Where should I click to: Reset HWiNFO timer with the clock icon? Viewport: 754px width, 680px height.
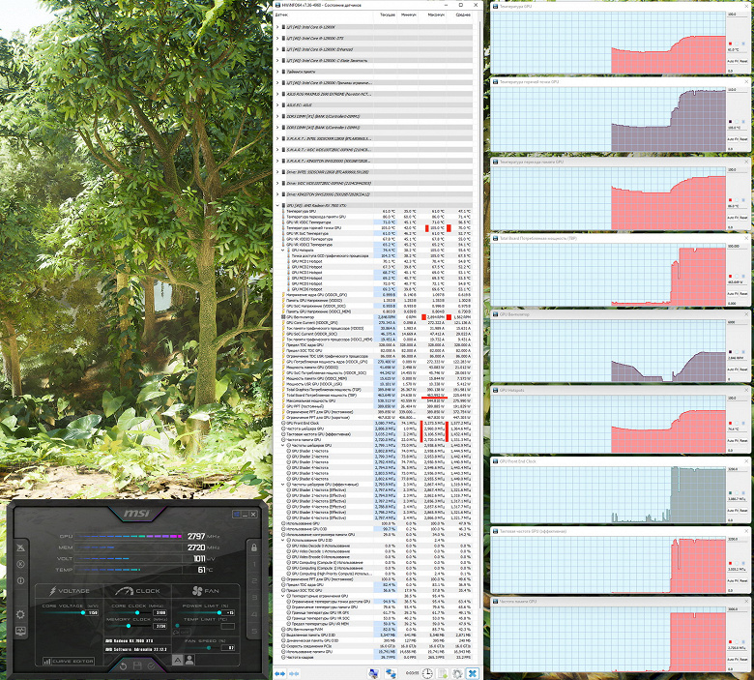[427, 673]
